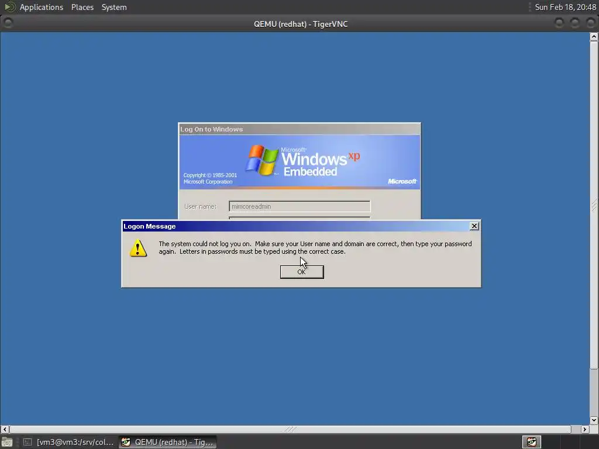
Task: Click the horizontal scrollbar thumb
Action: click(290, 429)
